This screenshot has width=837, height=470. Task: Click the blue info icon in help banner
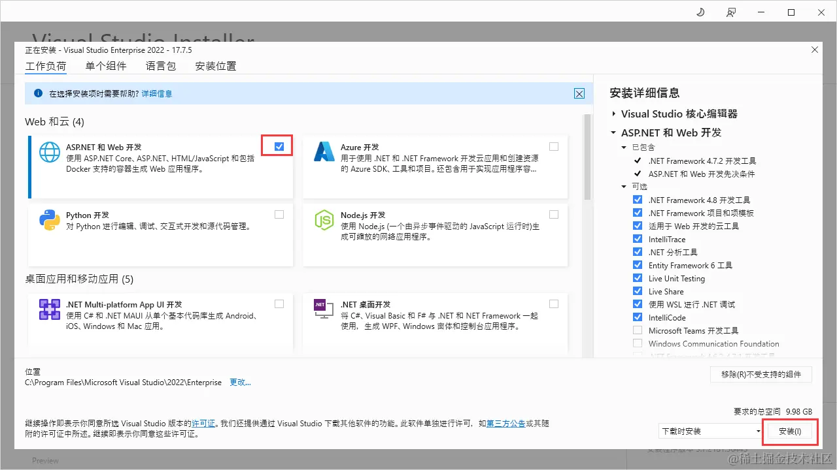click(39, 93)
